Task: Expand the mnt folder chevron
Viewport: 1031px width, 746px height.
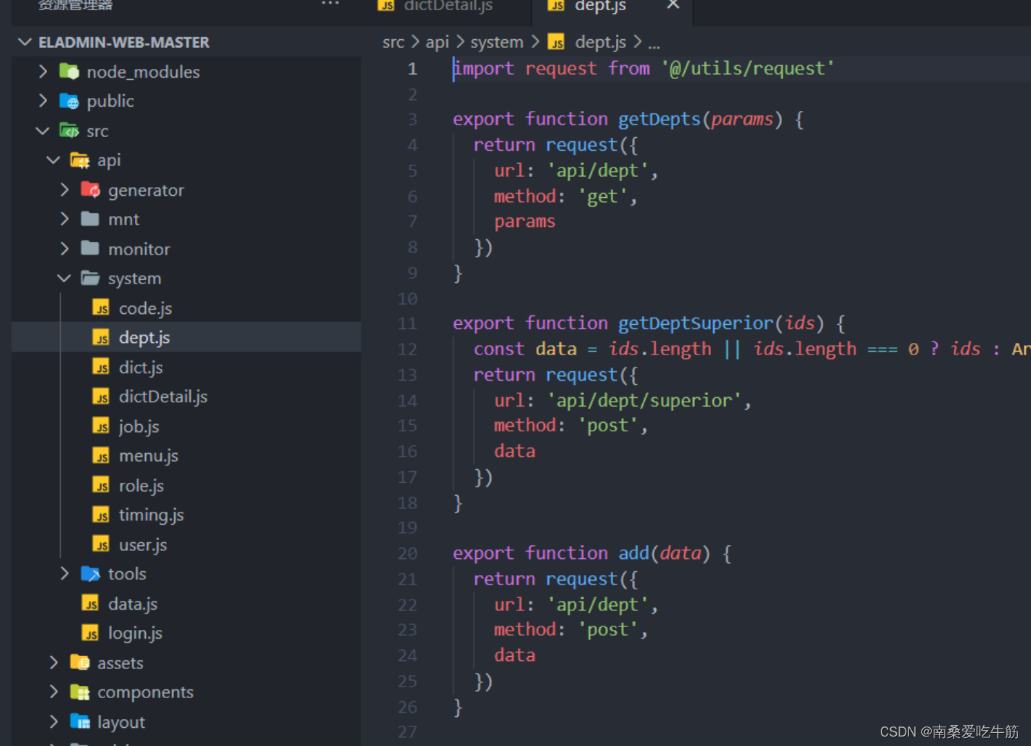Action: pyautogui.click(x=65, y=219)
